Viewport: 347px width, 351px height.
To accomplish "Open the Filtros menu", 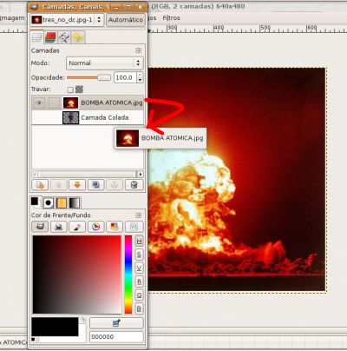I will pyautogui.click(x=171, y=18).
